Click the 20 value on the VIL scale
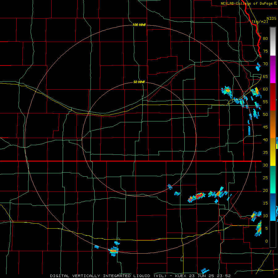Image resolution: width=278 pixels, height=278 pixels. point(265,190)
